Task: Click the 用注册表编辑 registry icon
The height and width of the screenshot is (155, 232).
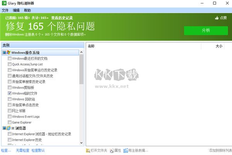Action: click(126, 151)
